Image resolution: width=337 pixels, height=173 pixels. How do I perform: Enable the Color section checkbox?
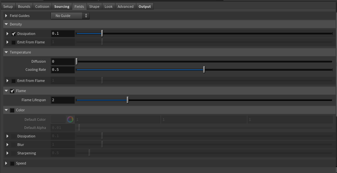(x=12, y=110)
